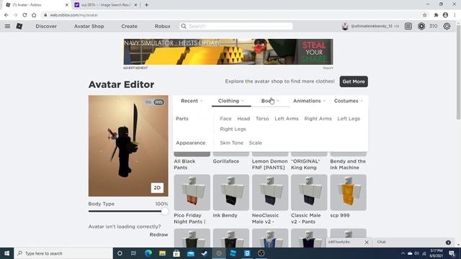Open the Robux balance icon
This screenshot has width=461, height=259.
click(x=421, y=26)
